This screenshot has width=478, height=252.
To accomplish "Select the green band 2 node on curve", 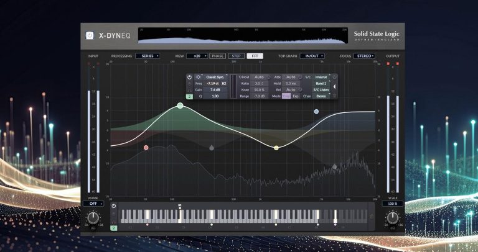I will tap(180, 106).
